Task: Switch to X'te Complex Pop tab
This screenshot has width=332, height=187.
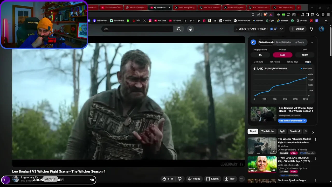Action: [x=283, y=8]
